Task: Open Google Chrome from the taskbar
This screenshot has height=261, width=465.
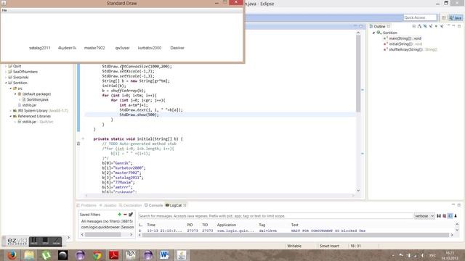Action: point(97,255)
